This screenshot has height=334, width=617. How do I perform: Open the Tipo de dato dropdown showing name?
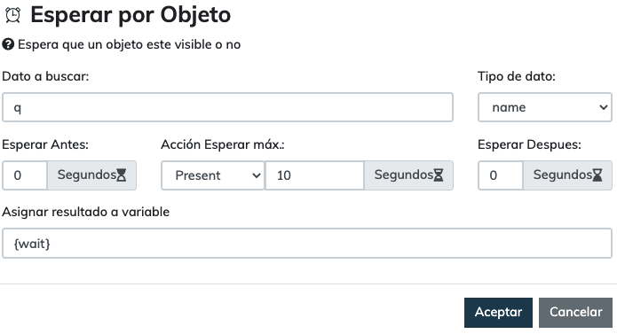tap(545, 107)
